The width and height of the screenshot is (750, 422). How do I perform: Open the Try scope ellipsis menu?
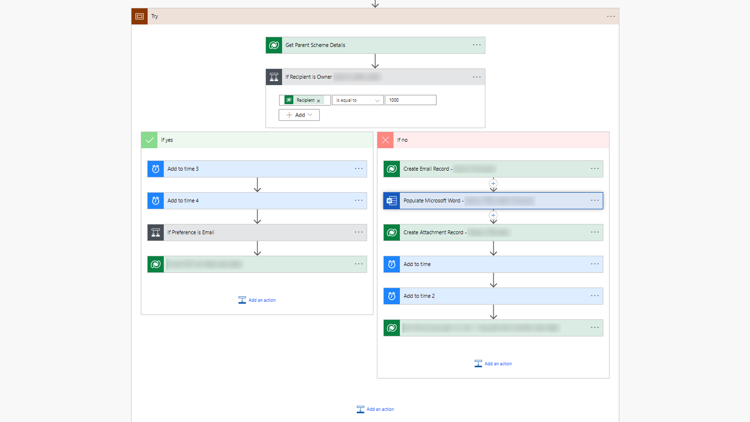611,16
